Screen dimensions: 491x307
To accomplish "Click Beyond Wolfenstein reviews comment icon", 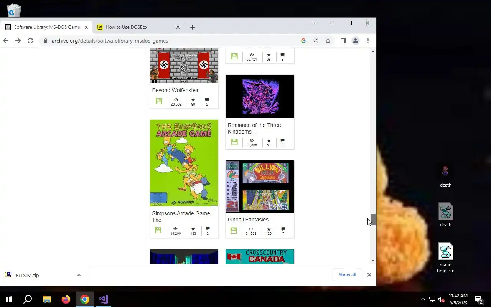I will point(207,100).
